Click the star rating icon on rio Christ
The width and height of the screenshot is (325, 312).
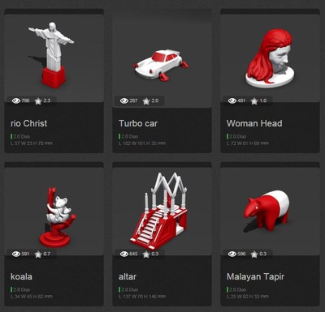tap(38, 101)
